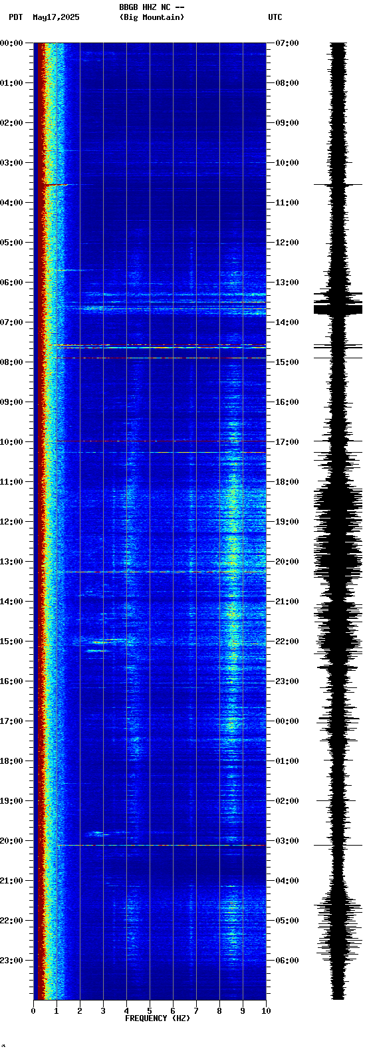Click the UTC time label '00:00'
This screenshot has height=1053, width=367.
point(287,721)
